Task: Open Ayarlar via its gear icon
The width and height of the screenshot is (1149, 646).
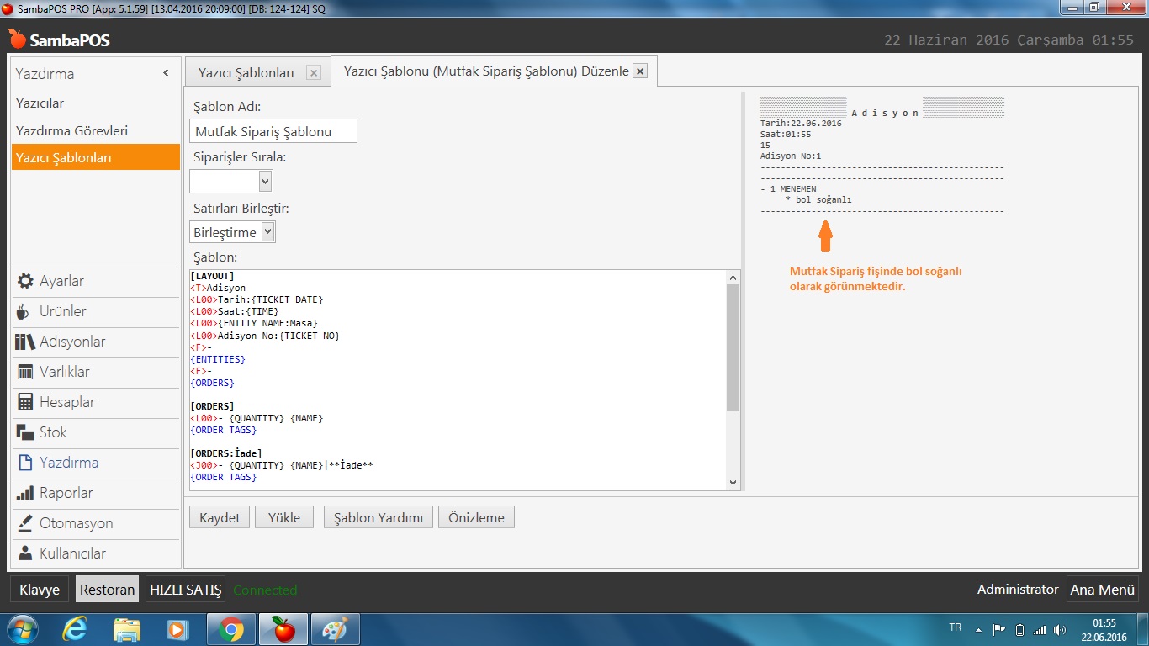Action: 25,281
